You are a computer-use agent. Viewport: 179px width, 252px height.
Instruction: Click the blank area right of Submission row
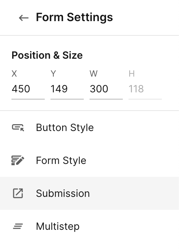click(x=134, y=193)
